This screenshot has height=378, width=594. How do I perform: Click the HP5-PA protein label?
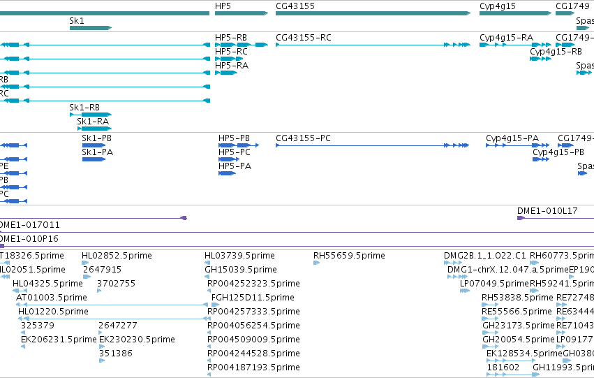(x=235, y=166)
